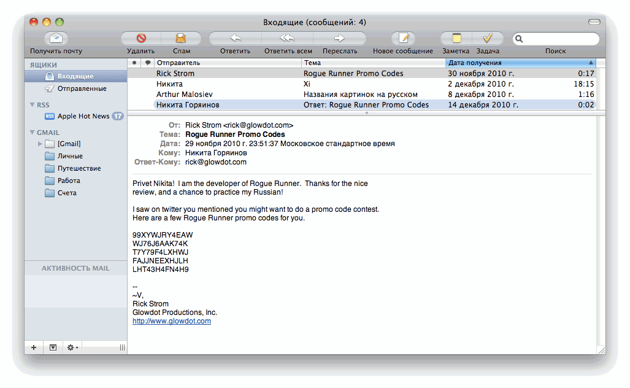Expand the [Gmail] folder triangle
630x388 pixels.
[x=40, y=144]
